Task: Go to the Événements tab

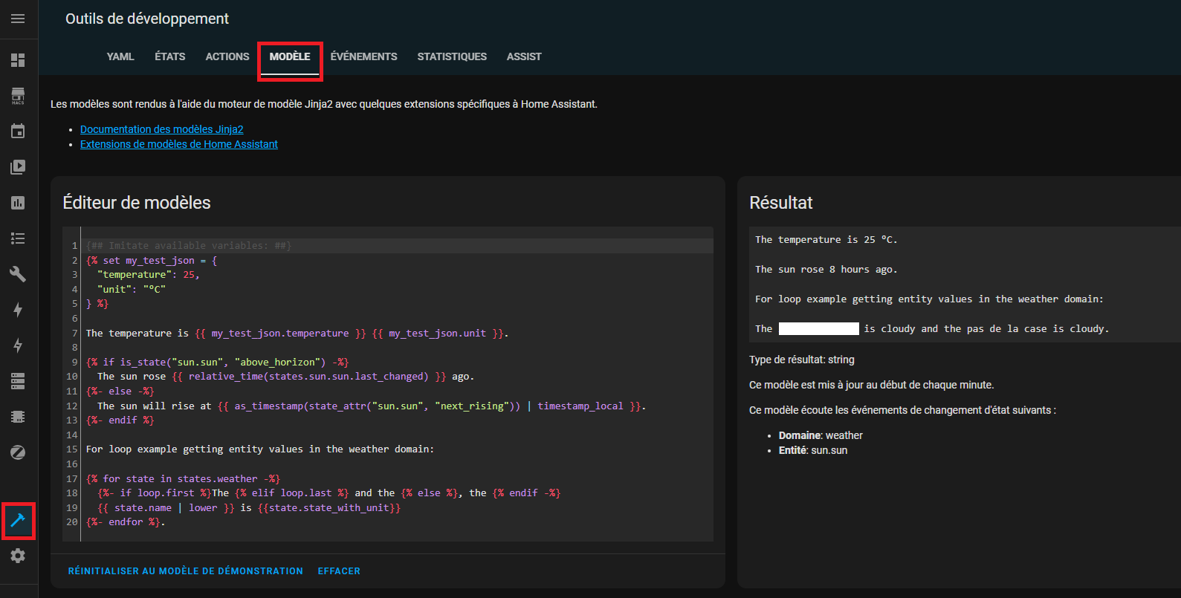Action: pos(363,56)
